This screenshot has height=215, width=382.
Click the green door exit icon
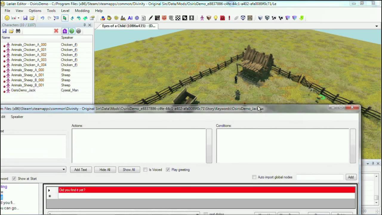click(301, 18)
